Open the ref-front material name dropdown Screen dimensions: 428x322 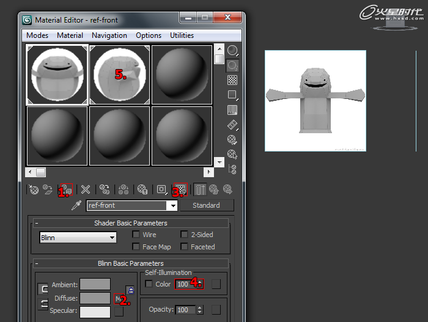[172, 206]
